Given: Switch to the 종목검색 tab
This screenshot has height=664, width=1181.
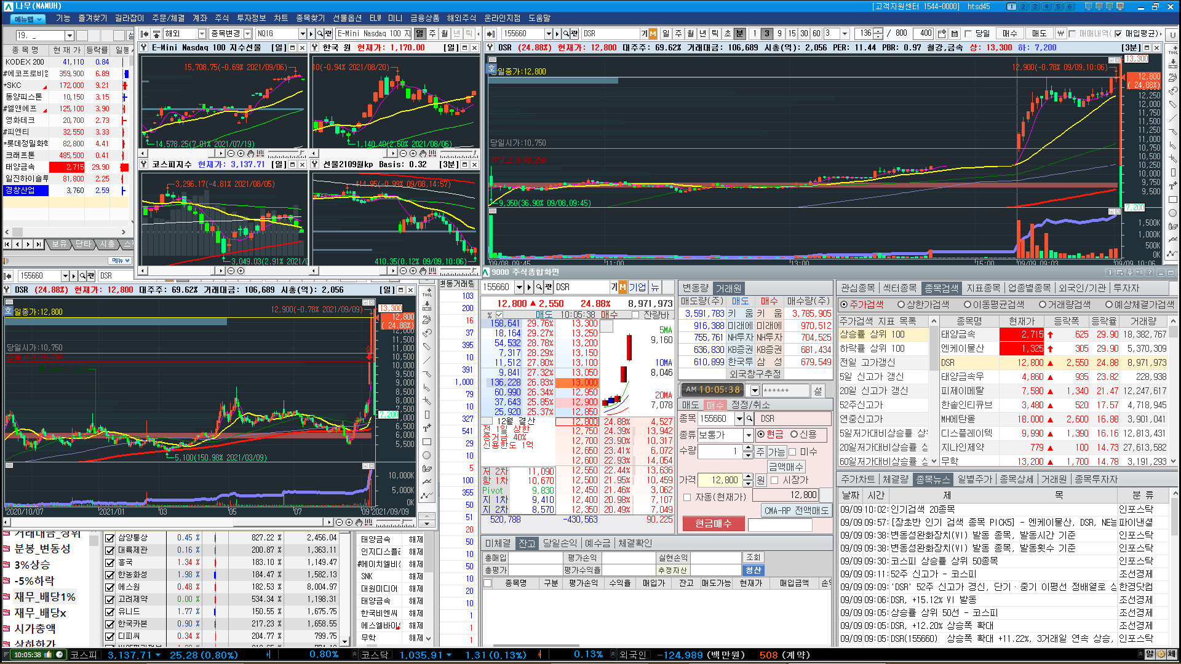Looking at the screenshot, I should click(941, 288).
